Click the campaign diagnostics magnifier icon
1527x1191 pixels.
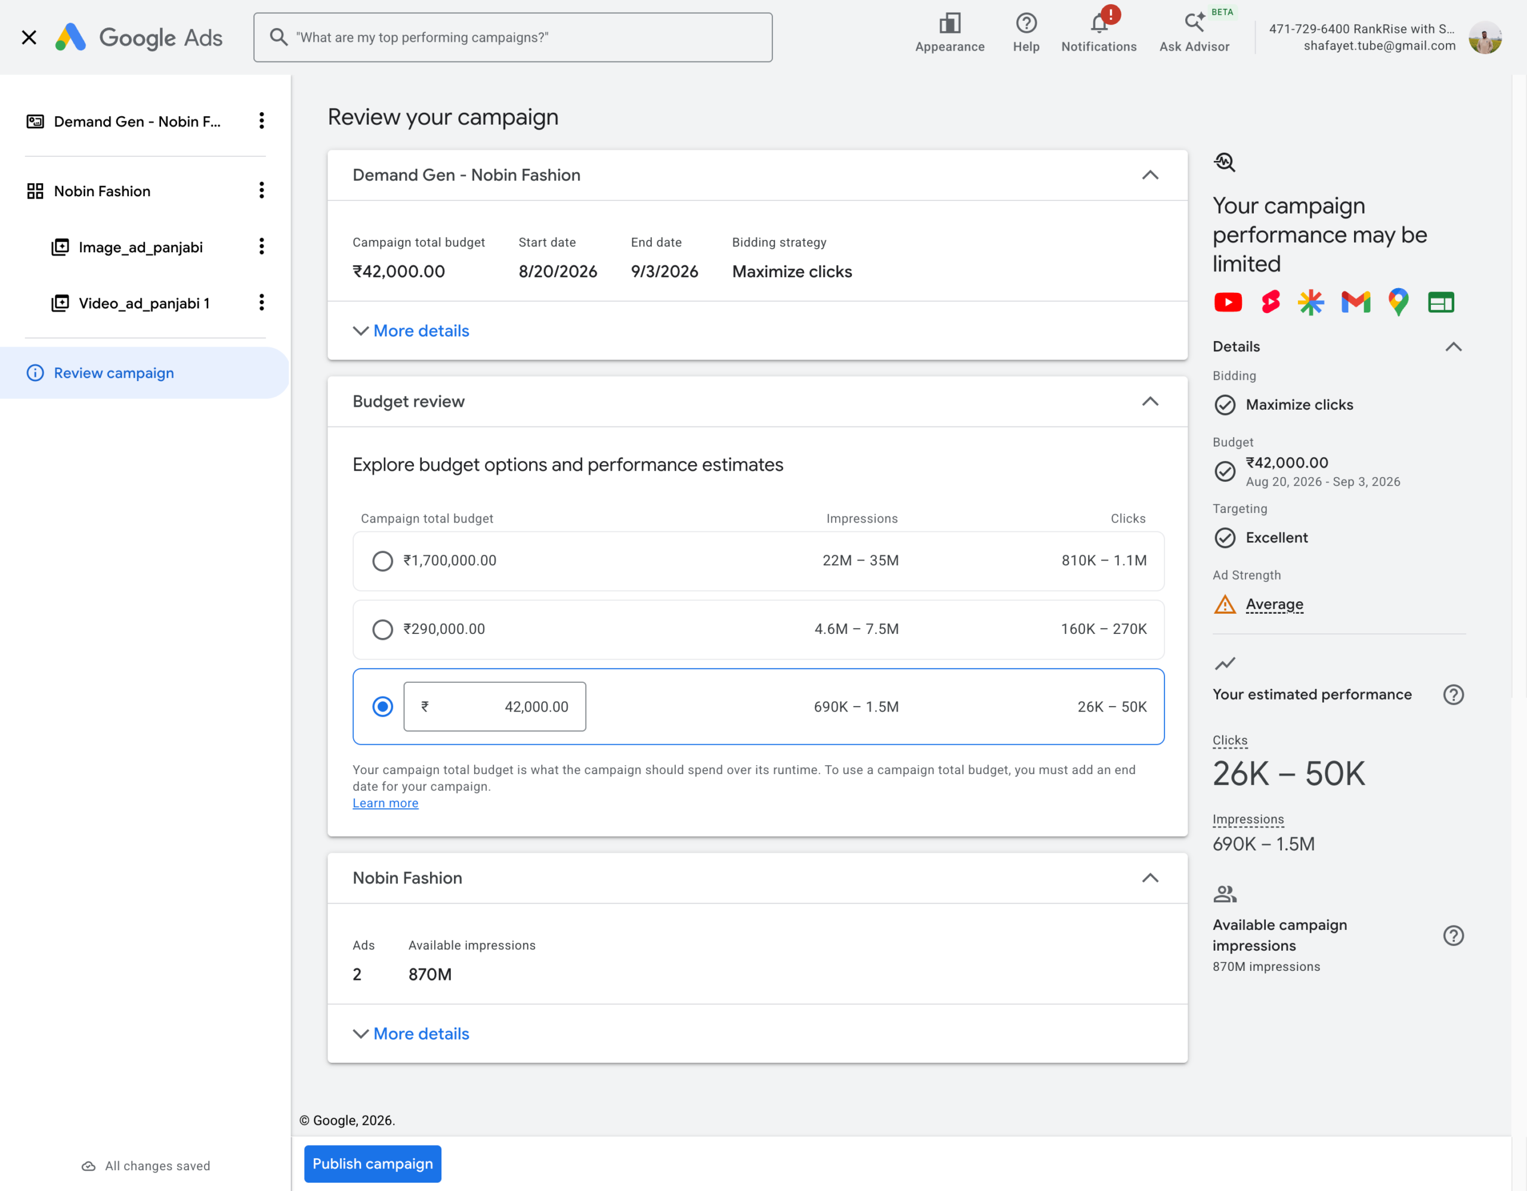(1224, 162)
